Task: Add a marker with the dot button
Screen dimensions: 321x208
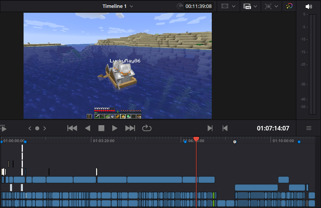Action: click(x=37, y=129)
